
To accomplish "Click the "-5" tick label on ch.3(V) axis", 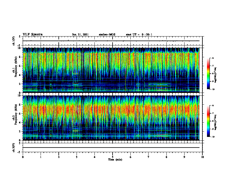I will tap(19, 152).
